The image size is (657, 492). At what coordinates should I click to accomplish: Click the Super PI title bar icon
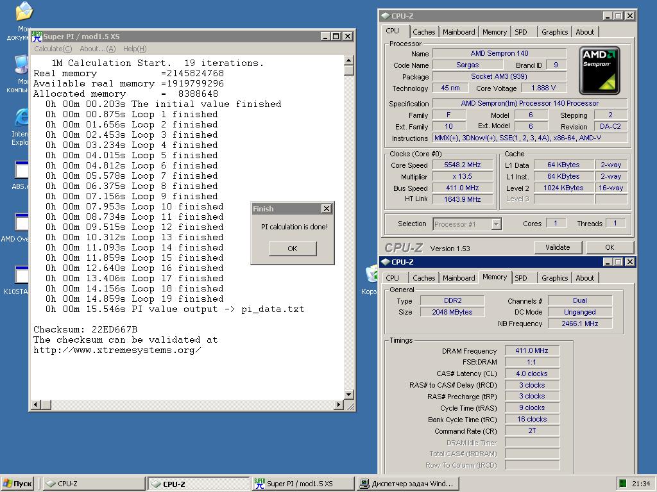point(37,37)
